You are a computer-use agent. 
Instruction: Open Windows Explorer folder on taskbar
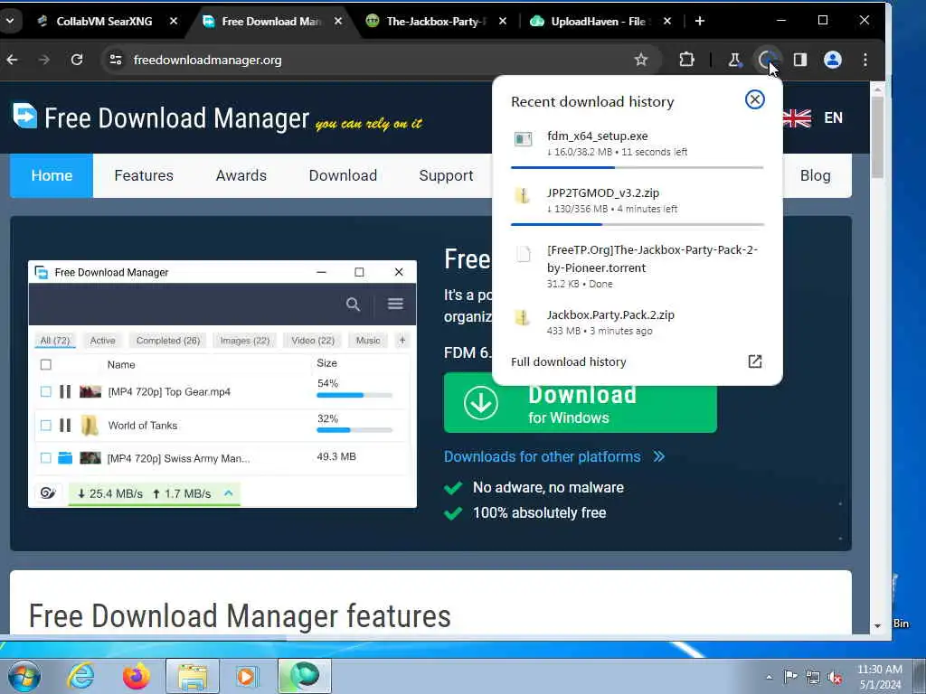(193, 676)
